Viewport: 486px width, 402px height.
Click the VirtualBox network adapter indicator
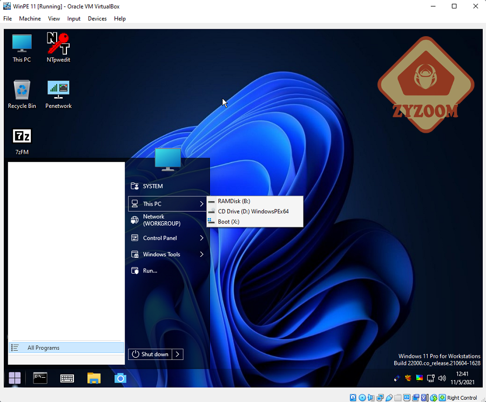click(380, 398)
